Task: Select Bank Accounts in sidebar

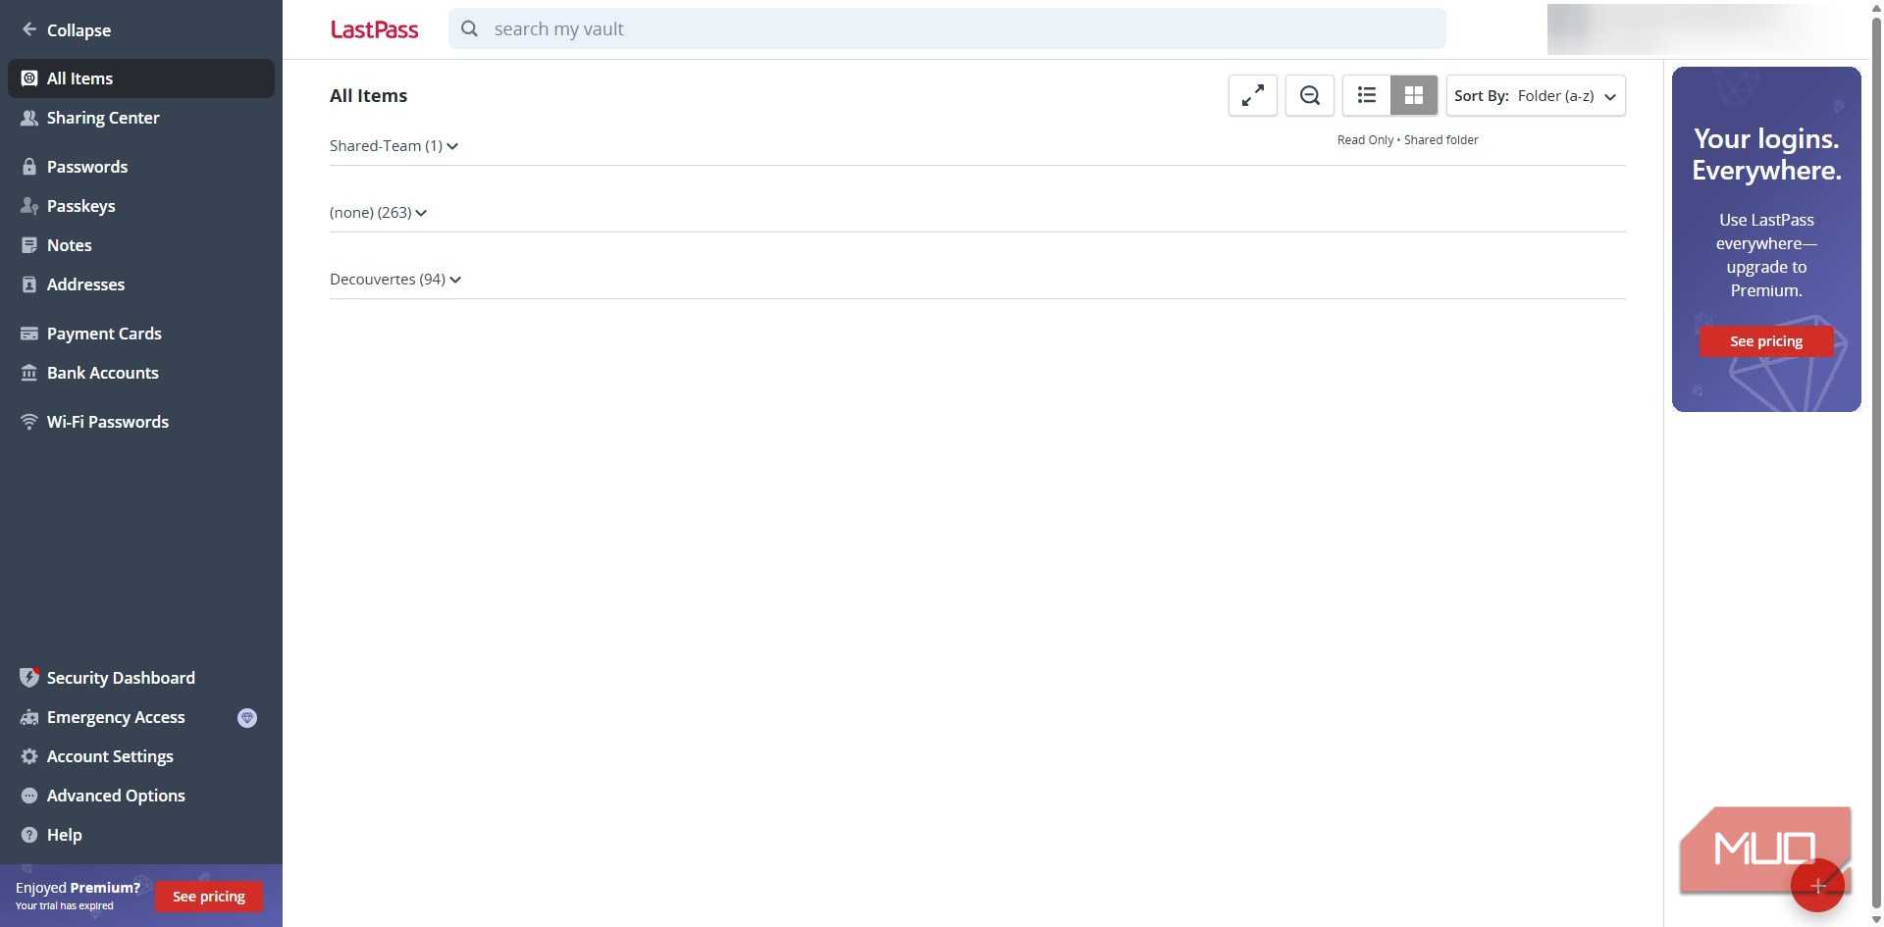Action: 141,373
